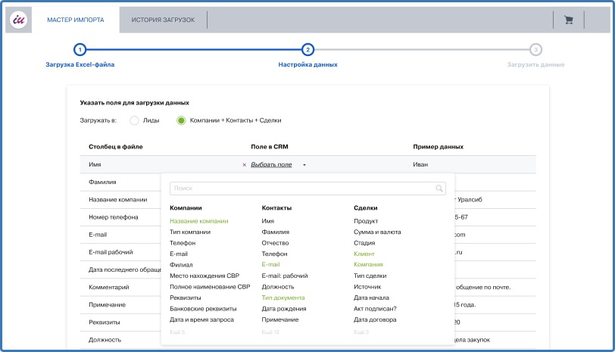The height and width of the screenshot is (352, 615).
Task: Switch to История загрузок tab
Action: coord(163,20)
